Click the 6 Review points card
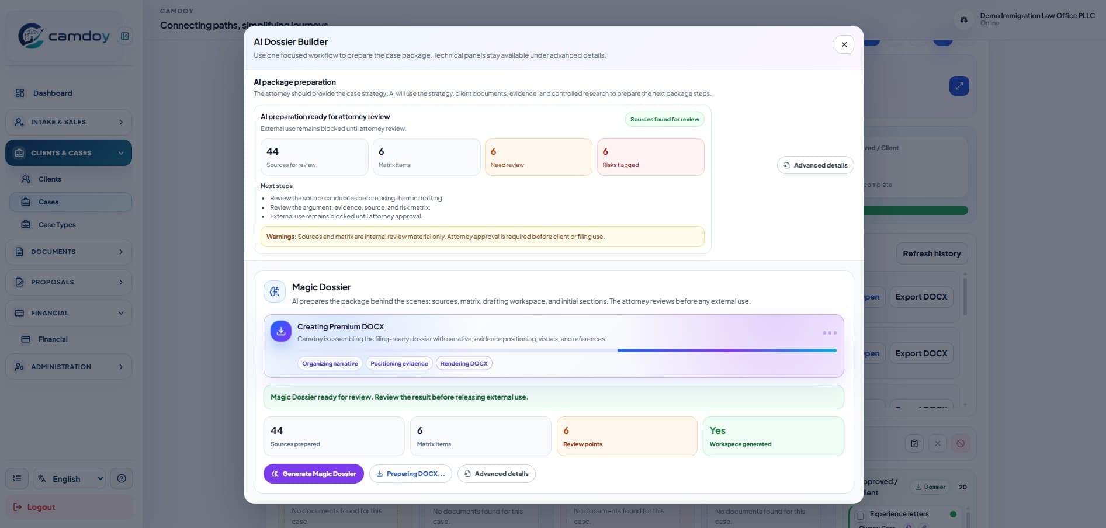Viewport: 1106px width, 528px height. tap(627, 436)
